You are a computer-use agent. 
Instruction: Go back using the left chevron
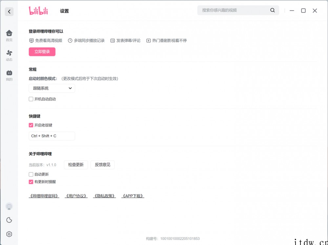pos(9,11)
